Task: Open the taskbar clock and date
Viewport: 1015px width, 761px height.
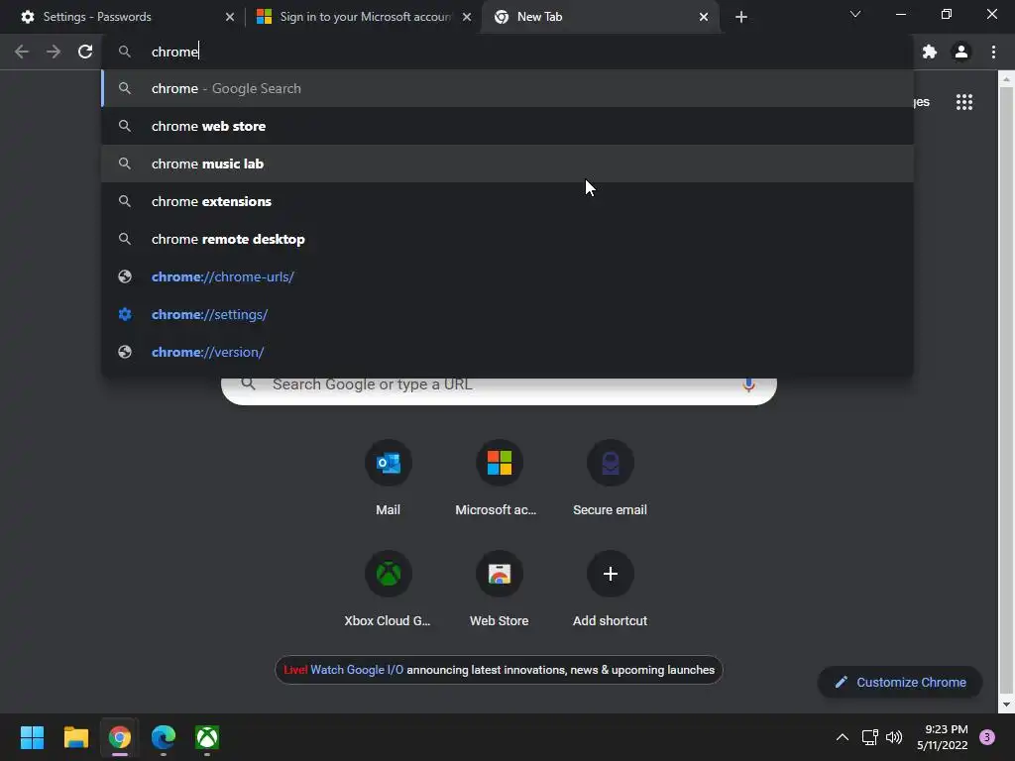Action: tap(943, 737)
